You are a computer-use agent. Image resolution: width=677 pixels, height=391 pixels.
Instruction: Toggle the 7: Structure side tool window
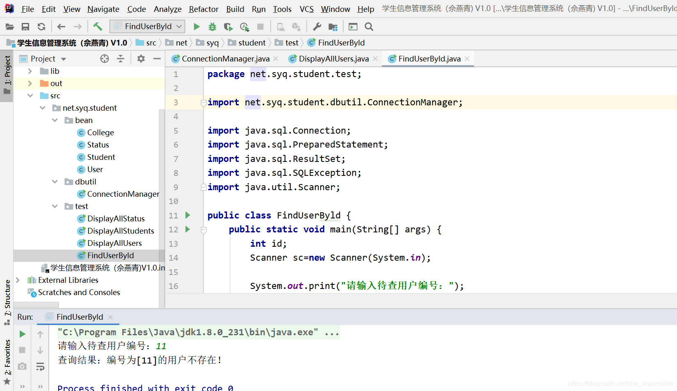click(x=7, y=302)
